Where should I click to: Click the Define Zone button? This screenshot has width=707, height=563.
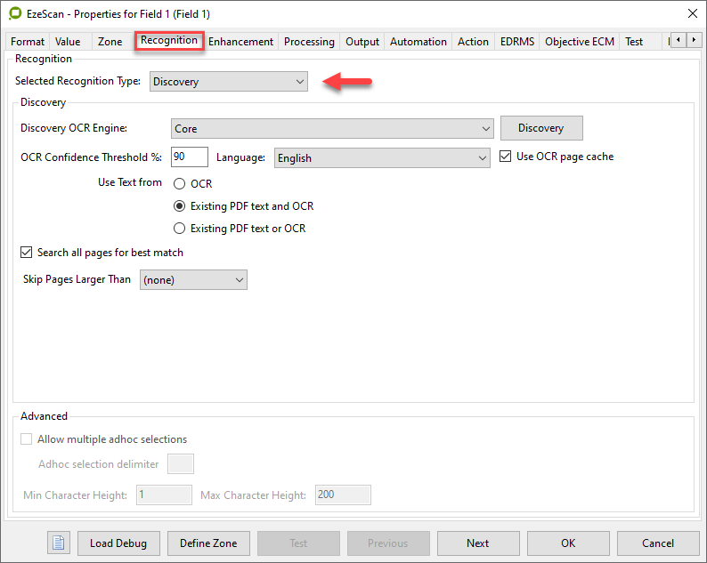(x=207, y=543)
